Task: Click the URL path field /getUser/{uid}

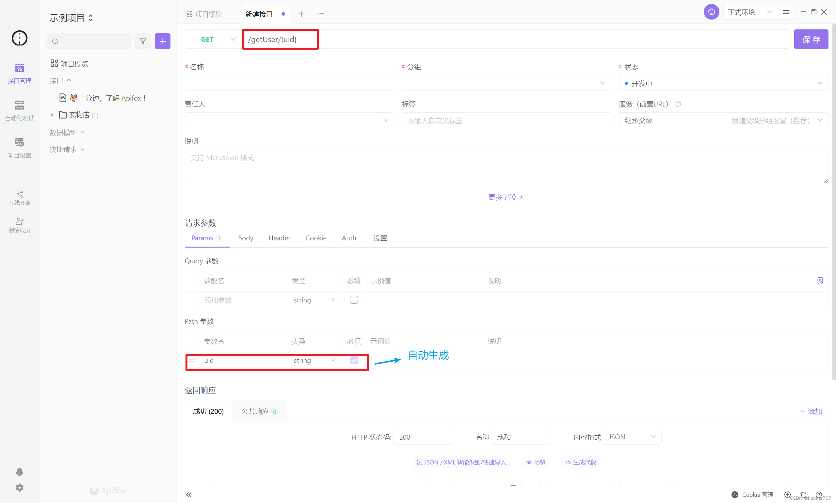Action: tap(516, 39)
